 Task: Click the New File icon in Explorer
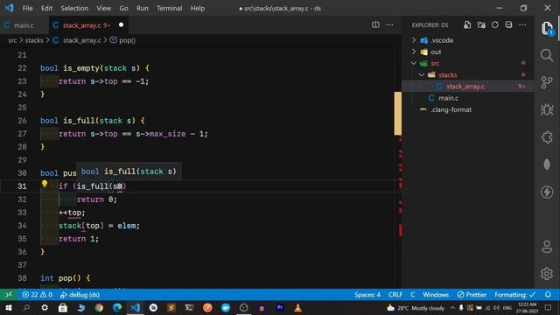[467, 25]
